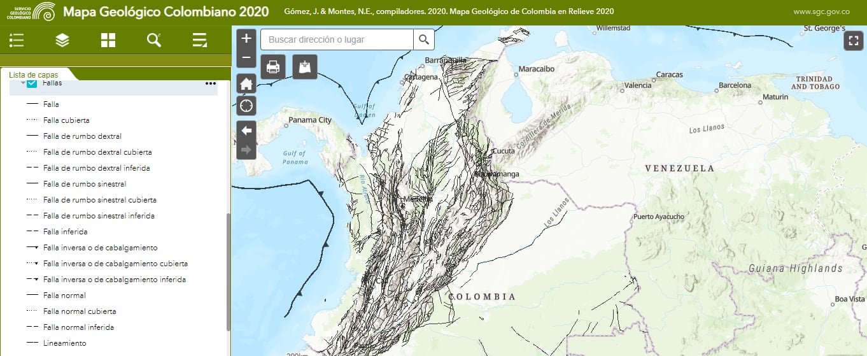Image resolution: width=867 pixels, height=356 pixels.
Task: Click the address search magnifier button
Action: point(424,39)
